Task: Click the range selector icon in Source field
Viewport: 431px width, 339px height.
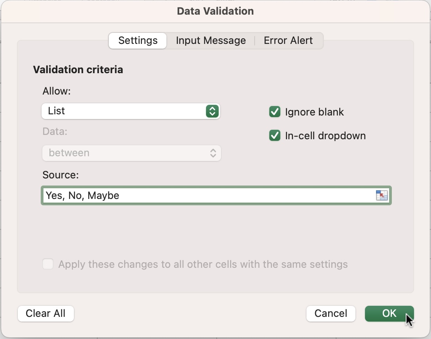Action: 382,195
